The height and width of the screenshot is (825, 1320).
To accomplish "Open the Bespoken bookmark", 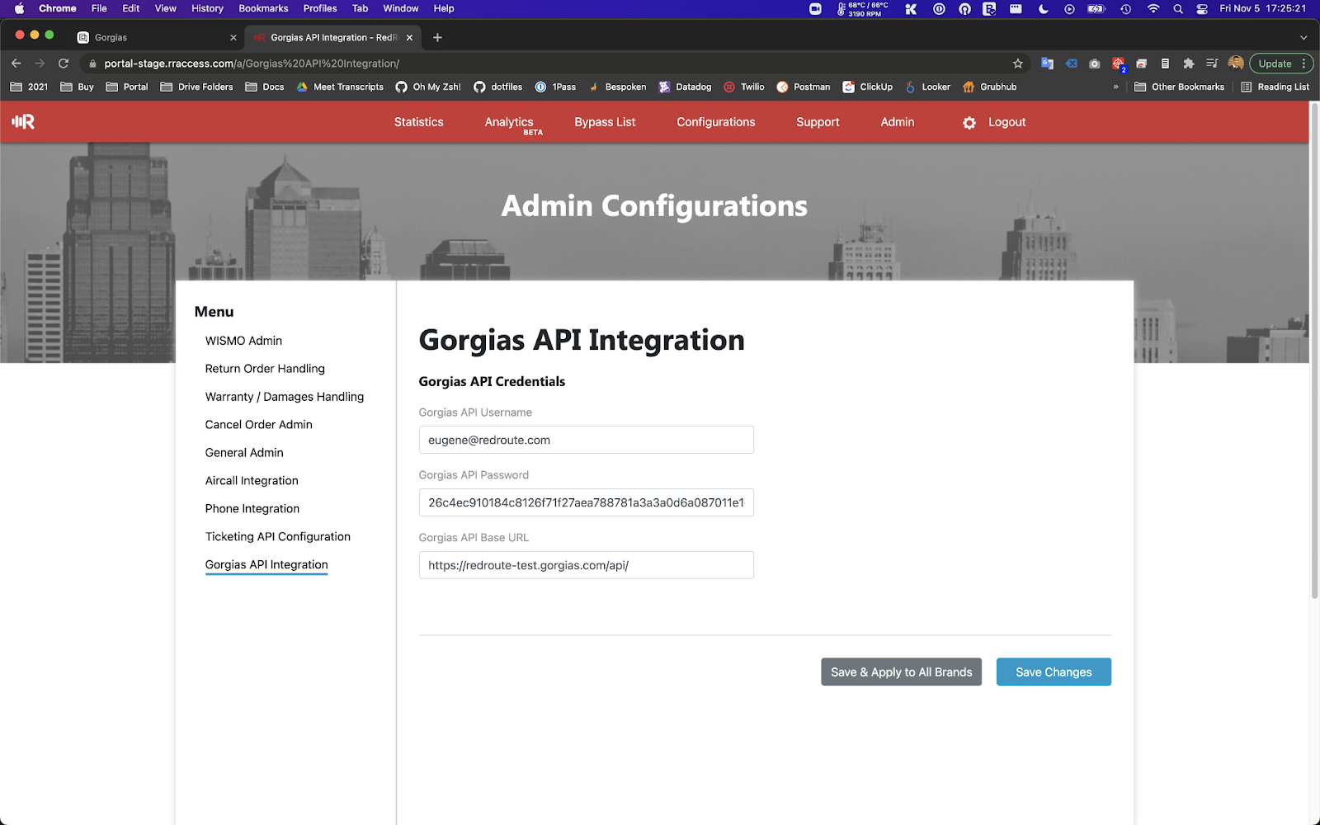I will click(617, 87).
